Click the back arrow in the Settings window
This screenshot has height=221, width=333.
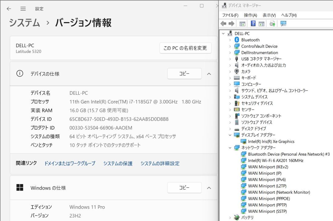click(8, 9)
